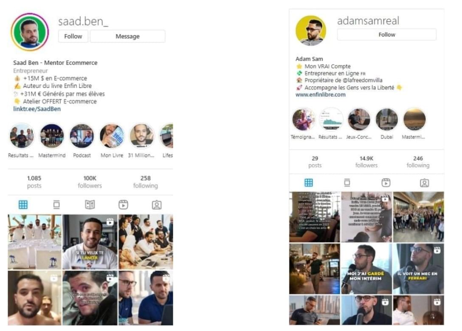Open Reels tab icon on saad.ben_ profile
The height and width of the screenshot is (331, 462).
(123, 205)
